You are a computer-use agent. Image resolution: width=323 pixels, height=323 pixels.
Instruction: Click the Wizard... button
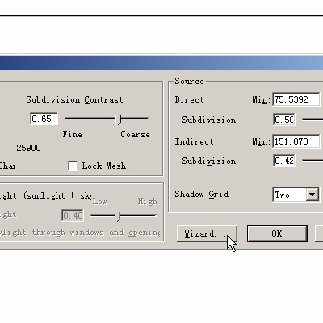pyautogui.click(x=207, y=233)
